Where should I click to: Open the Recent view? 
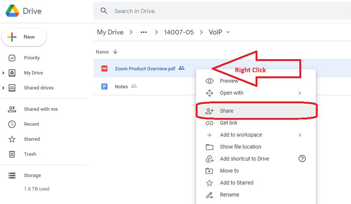click(31, 124)
